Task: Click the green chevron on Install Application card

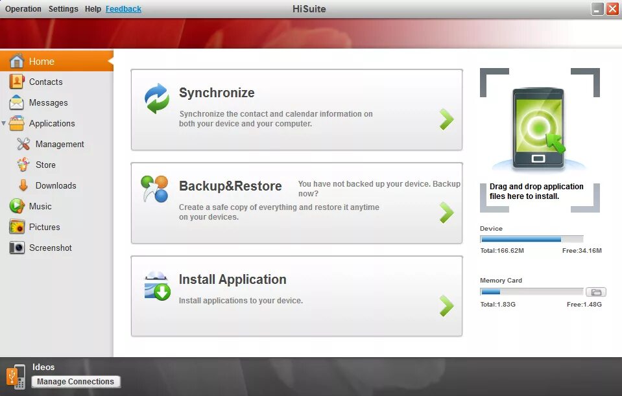Action: [x=446, y=306]
